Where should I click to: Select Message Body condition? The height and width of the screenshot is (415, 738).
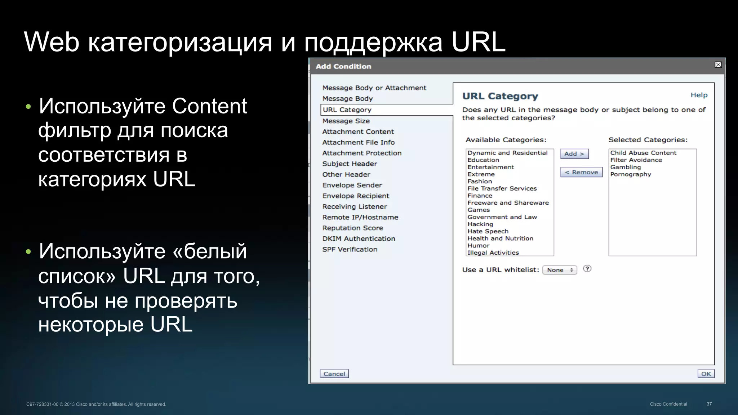point(347,99)
